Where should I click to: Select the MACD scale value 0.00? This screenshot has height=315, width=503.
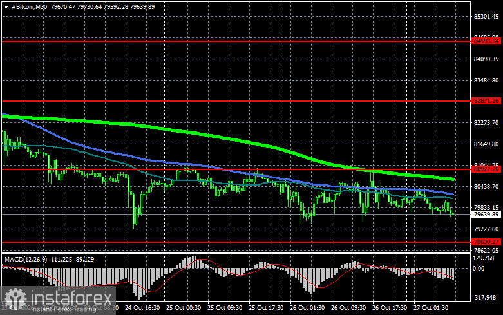coord(479,268)
